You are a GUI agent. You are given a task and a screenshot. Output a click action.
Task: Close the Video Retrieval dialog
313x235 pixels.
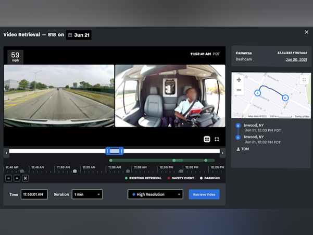coord(306,32)
